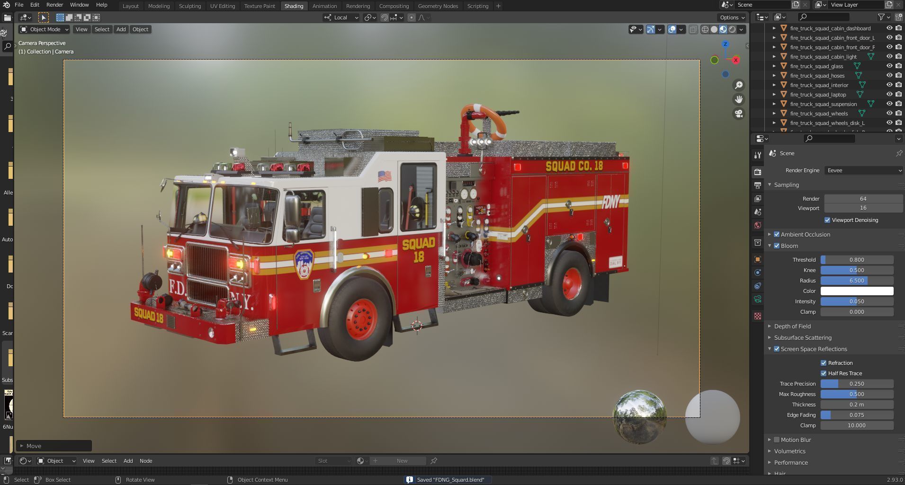Disable rendering of fire_truck_squad_hoses
Image resolution: width=905 pixels, height=485 pixels.
coord(898,75)
